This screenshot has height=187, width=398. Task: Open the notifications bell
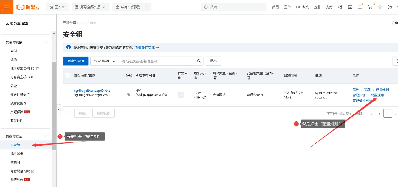click(360, 7)
